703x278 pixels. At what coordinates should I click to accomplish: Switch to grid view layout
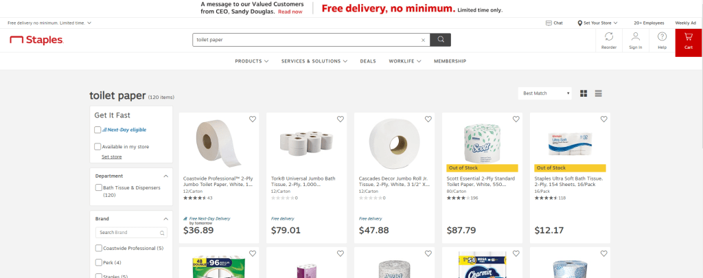coord(584,93)
